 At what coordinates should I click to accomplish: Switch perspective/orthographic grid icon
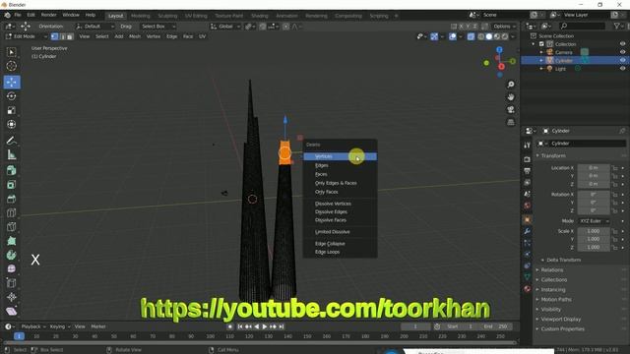511,122
